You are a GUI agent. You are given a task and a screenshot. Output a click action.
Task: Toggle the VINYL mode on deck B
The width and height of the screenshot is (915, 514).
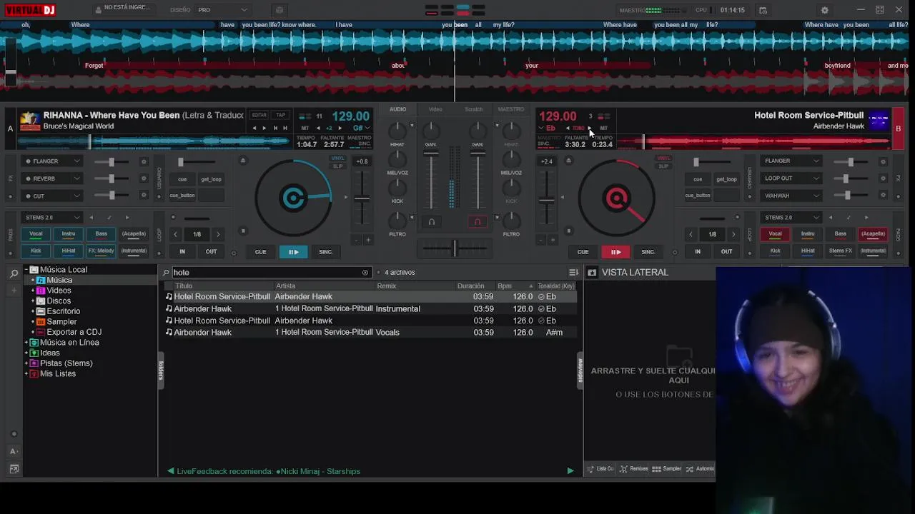tap(663, 158)
